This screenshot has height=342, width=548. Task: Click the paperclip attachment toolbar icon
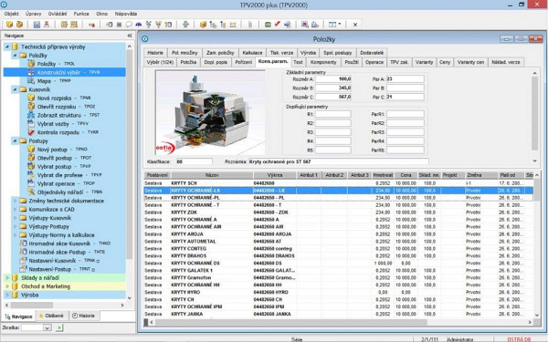[x=250, y=25]
